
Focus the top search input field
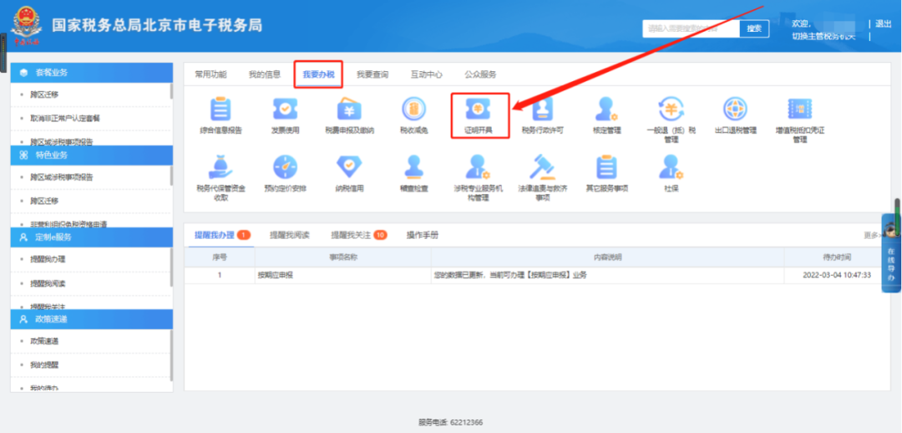691,28
